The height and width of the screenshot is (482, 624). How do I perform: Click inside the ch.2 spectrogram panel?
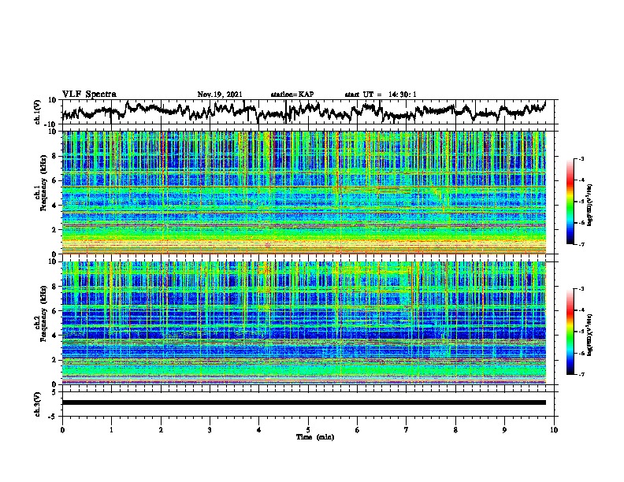[304, 323]
